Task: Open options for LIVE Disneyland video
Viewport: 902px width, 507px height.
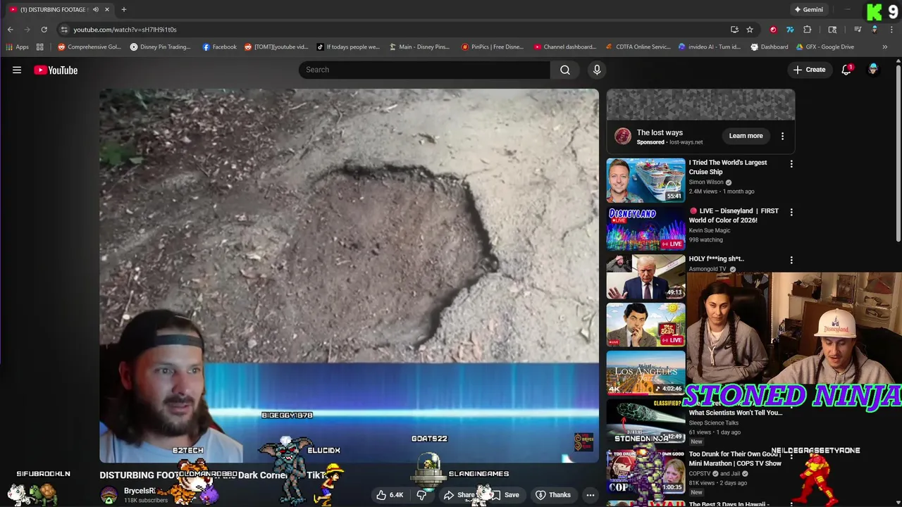Action: coord(791,212)
